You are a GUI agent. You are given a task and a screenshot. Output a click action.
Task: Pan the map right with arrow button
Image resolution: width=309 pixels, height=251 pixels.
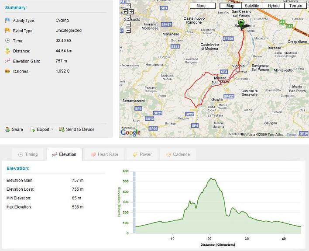[x=131, y=12]
